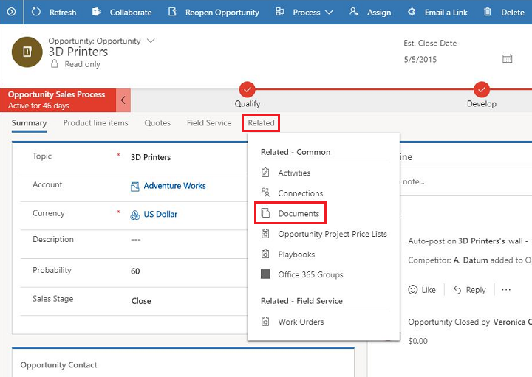The width and height of the screenshot is (532, 377).
Task: Click the Est. Close Date value 5/5/2015
Action: point(420,60)
